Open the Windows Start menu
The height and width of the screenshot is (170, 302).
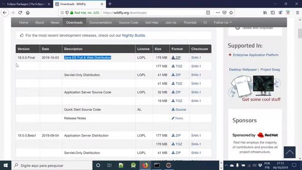pos(6,165)
